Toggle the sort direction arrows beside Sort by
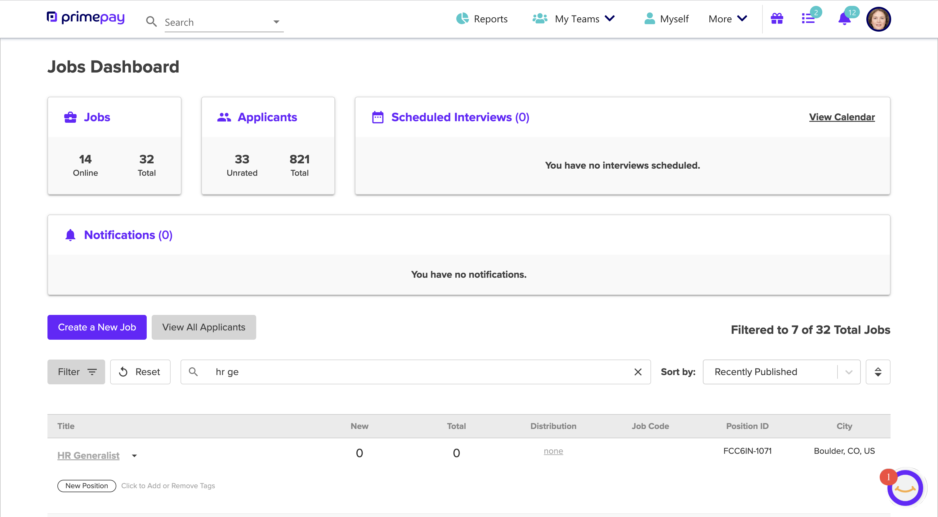Image resolution: width=938 pixels, height=517 pixels. pos(878,372)
